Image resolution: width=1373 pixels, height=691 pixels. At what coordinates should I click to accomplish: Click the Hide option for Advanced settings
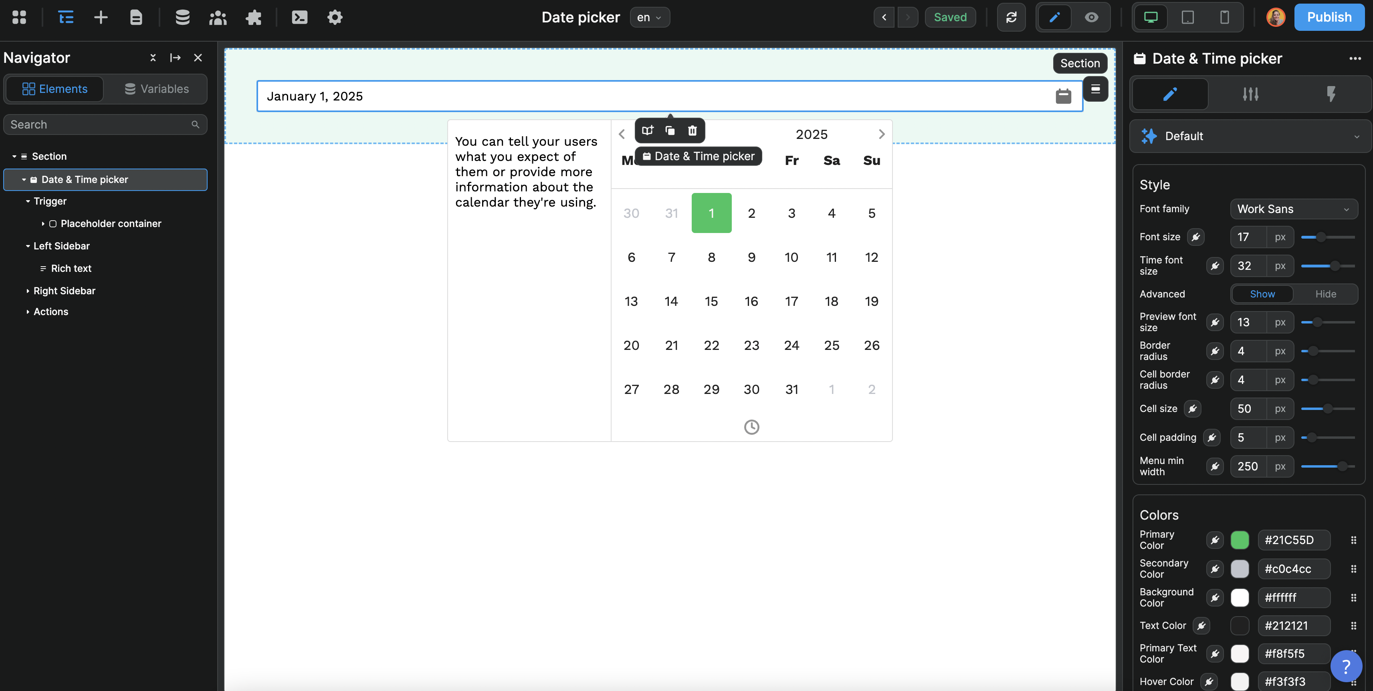[1326, 294]
